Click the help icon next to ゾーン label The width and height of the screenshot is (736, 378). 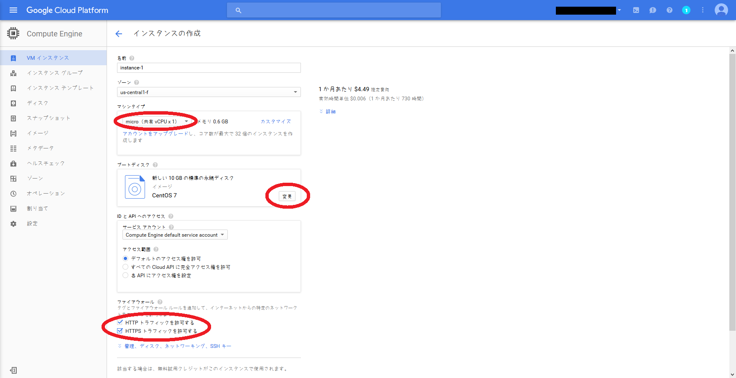[137, 82]
